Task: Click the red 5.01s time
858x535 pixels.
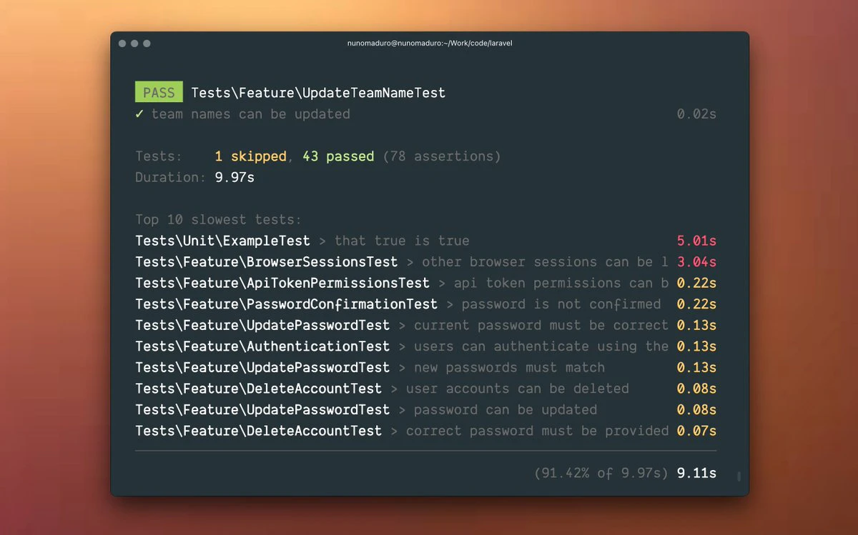Action: coord(696,241)
